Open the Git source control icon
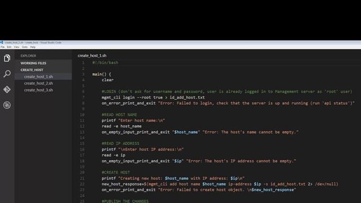 point(7,89)
